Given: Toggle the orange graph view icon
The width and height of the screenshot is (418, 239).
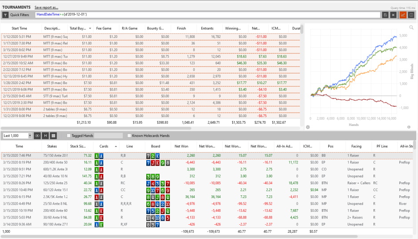Looking at the screenshot, I should pyautogui.click(x=403, y=15).
